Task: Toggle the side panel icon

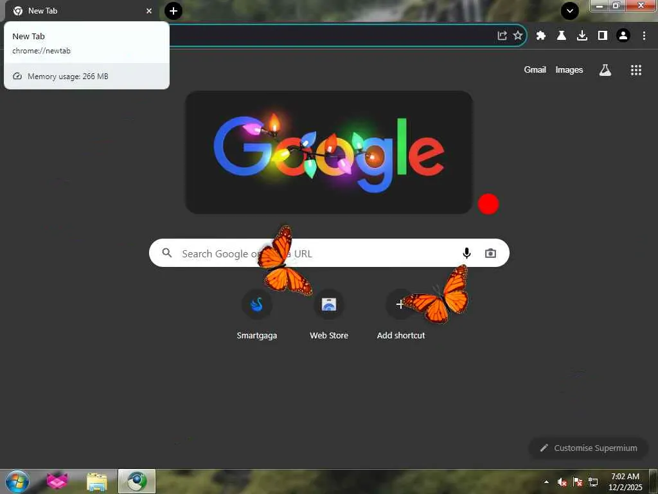Action: [603, 36]
